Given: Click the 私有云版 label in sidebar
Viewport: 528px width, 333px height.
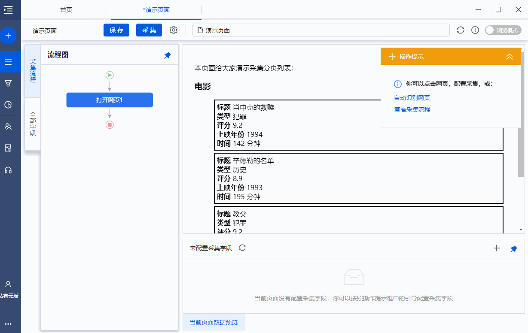Looking at the screenshot, I should click(x=9, y=296).
